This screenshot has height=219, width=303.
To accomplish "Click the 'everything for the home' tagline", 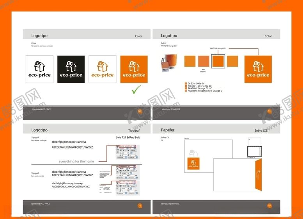I will (x=76, y=161).
